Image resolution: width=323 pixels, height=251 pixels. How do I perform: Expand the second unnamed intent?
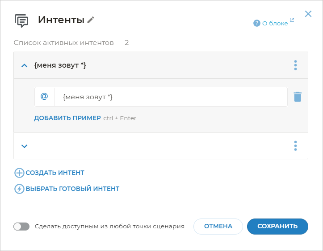click(25, 146)
